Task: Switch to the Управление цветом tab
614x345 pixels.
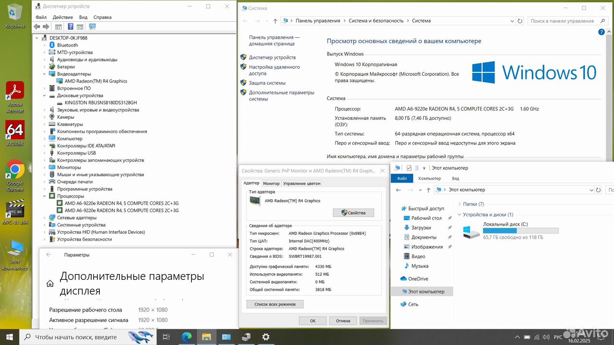Action: (302, 184)
